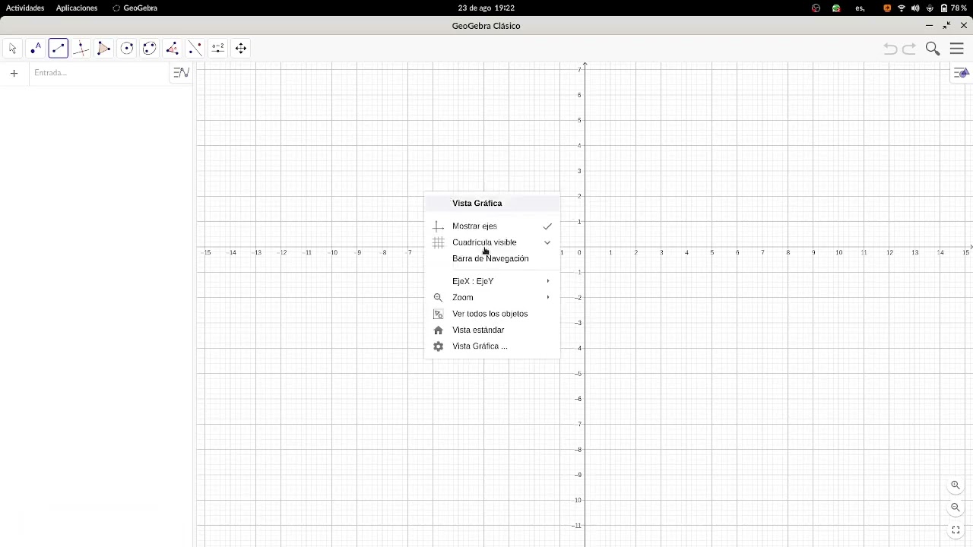Click the EjeX : EjeY submenu arrow
This screenshot has height=547, width=973.
pyautogui.click(x=548, y=281)
